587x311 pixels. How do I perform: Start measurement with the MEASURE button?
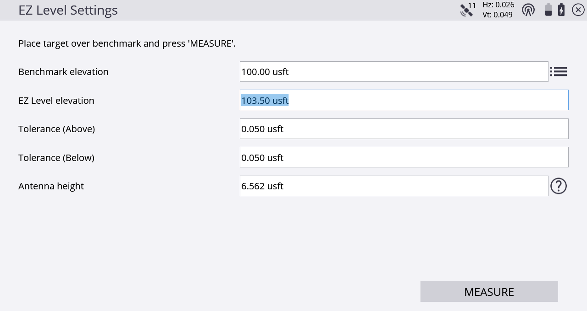pyautogui.click(x=489, y=292)
